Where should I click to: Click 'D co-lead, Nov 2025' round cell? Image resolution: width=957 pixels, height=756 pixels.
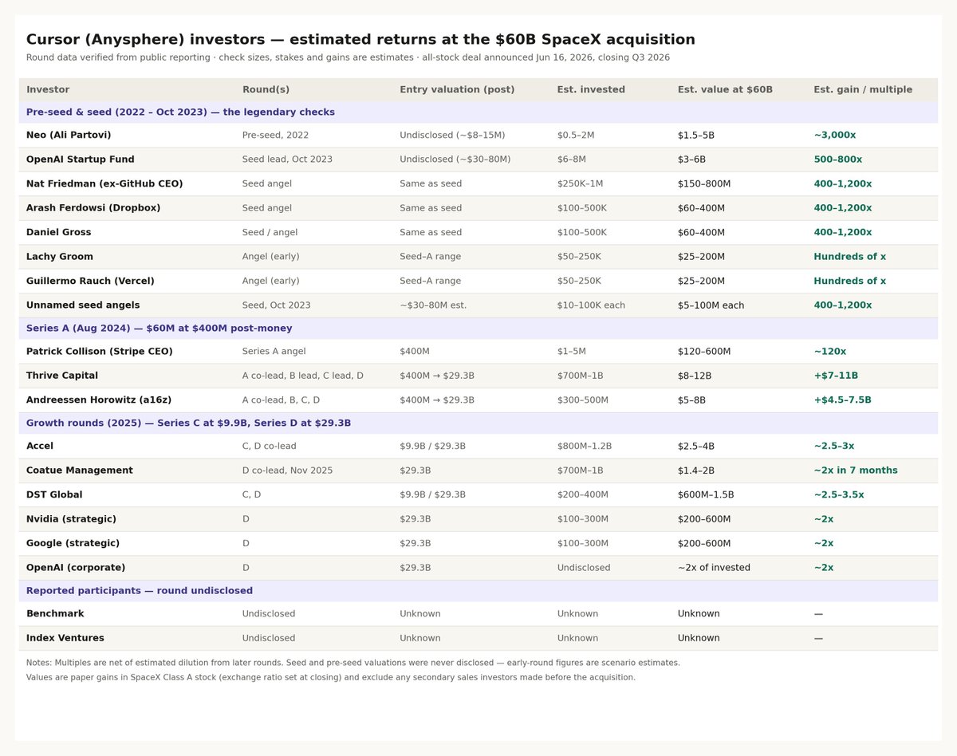coord(287,471)
